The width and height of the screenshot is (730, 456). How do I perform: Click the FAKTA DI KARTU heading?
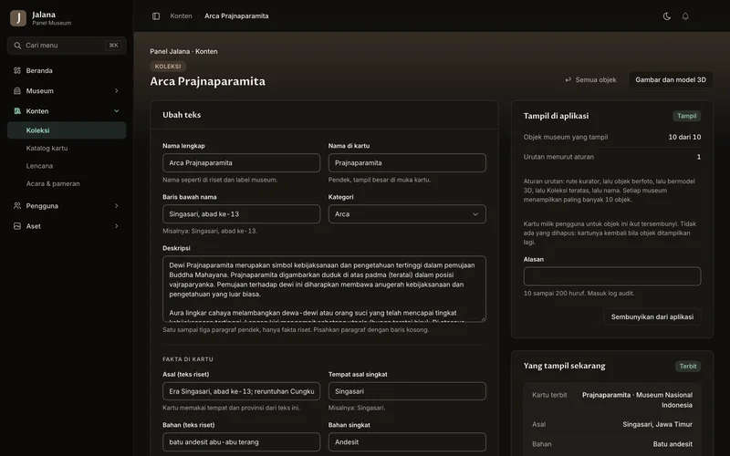188,359
